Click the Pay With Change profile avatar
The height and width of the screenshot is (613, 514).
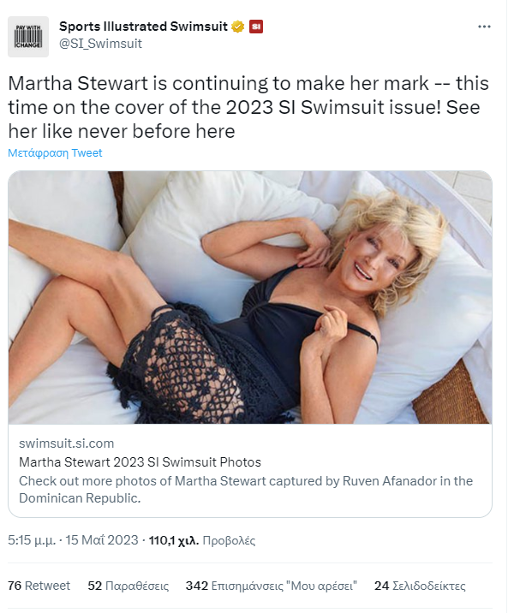point(28,37)
